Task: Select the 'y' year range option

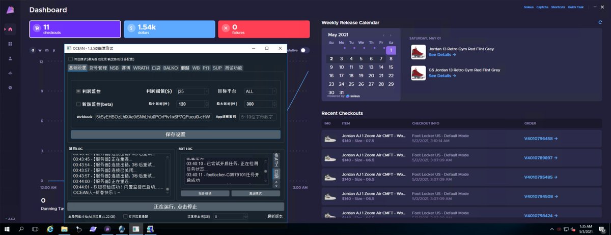Action: coord(54,50)
